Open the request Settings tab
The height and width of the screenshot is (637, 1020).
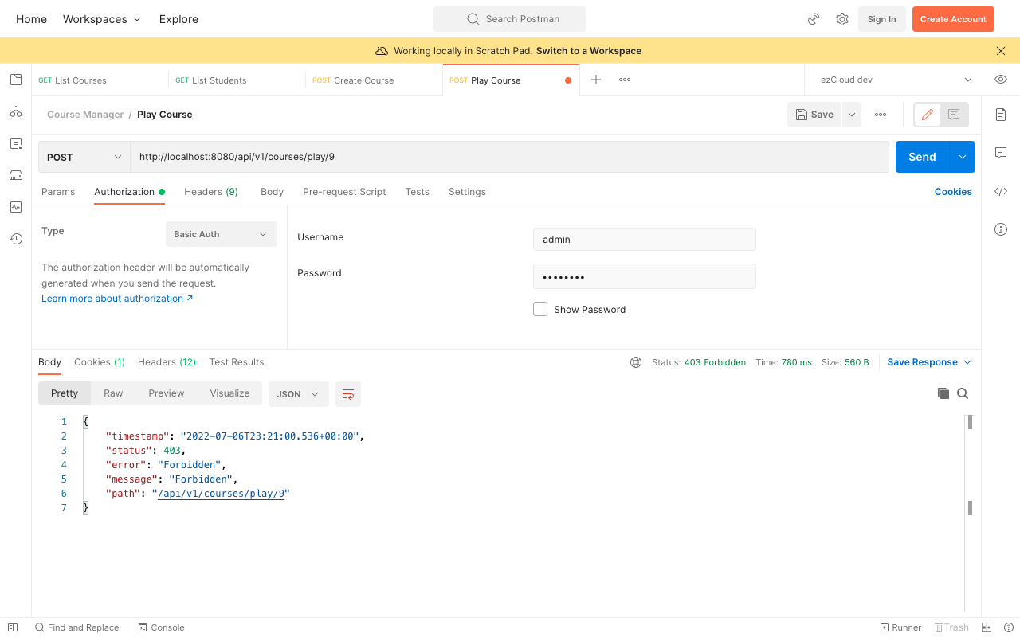[x=467, y=192]
